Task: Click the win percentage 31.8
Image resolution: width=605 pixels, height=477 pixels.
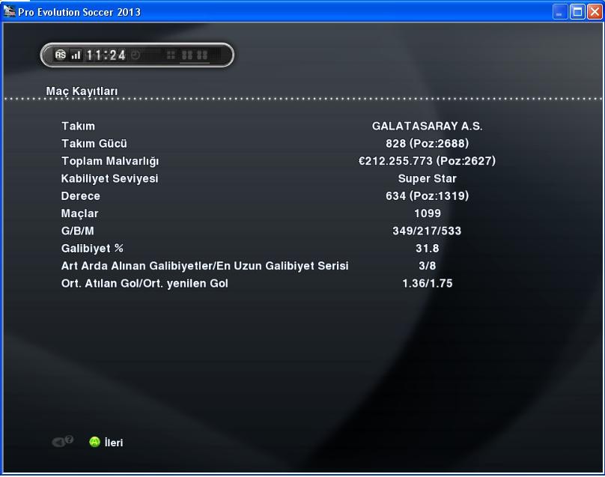Action: pyautogui.click(x=427, y=249)
